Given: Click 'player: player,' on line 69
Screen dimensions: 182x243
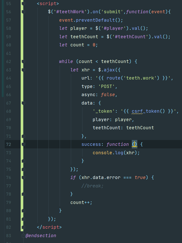Looking at the screenshot, I should point(113,120).
